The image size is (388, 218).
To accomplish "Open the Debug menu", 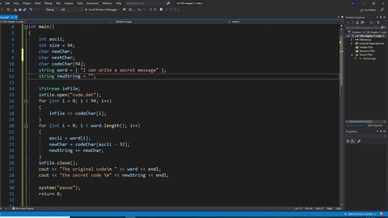I will 48,3.
